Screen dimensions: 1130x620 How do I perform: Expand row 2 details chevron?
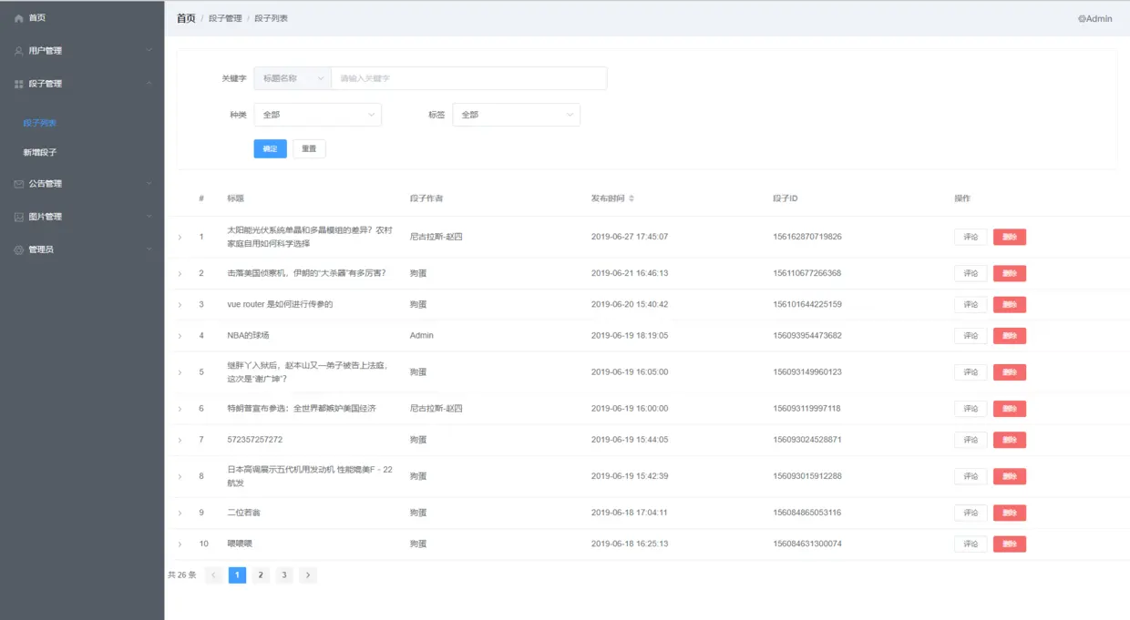point(180,274)
